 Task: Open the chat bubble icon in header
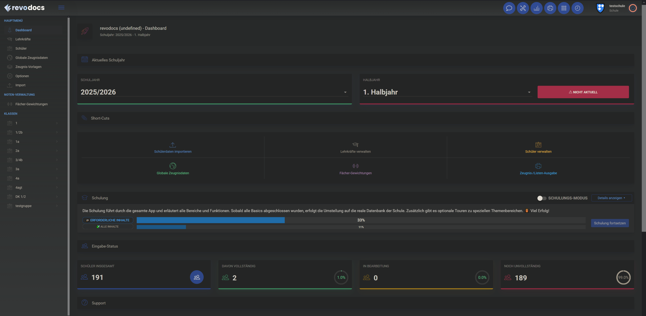click(x=509, y=8)
